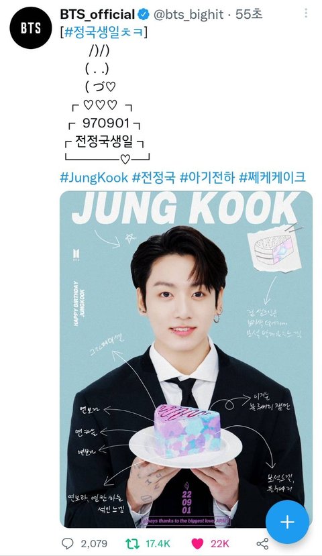Click the blue verified badge
The width and height of the screenshot is (322, 556).
pos(143,15)
